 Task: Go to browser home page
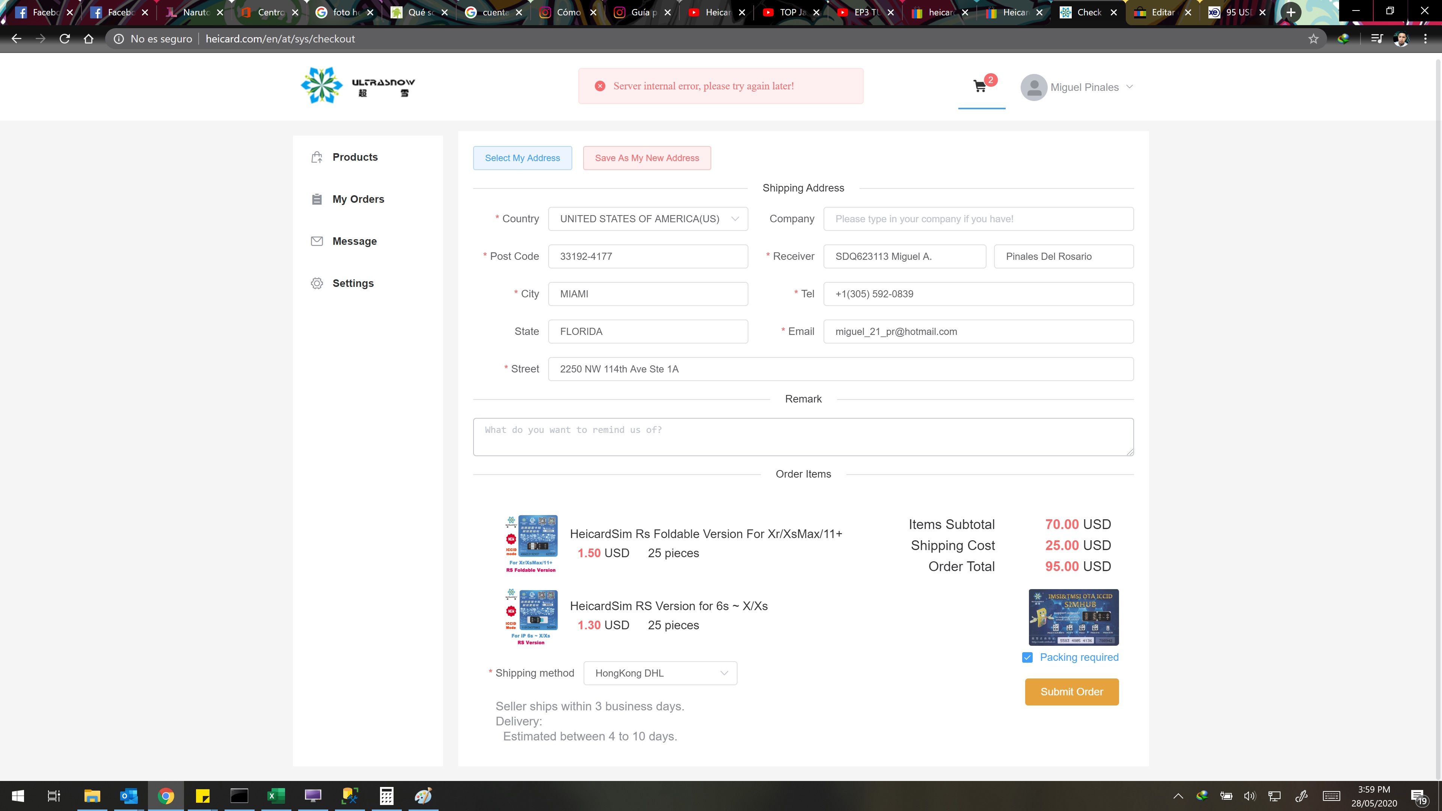(89, 39)
